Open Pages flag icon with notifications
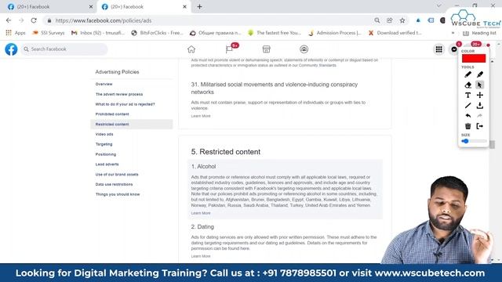Viewport: 502px width, 282px height. [x=229, y=49]
